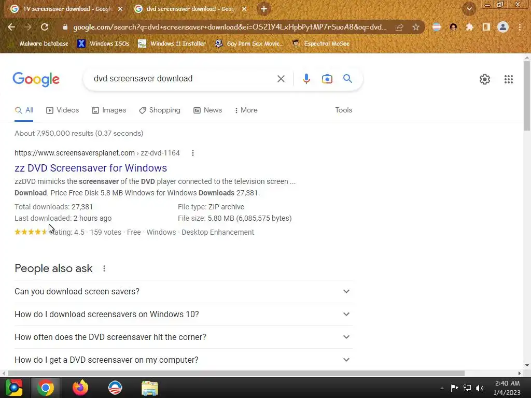Click the avatar face extension icon

(453, 27)
